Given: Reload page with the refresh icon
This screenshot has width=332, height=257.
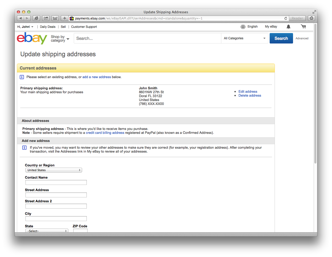Looking at the screenshot, I should 286,18.
